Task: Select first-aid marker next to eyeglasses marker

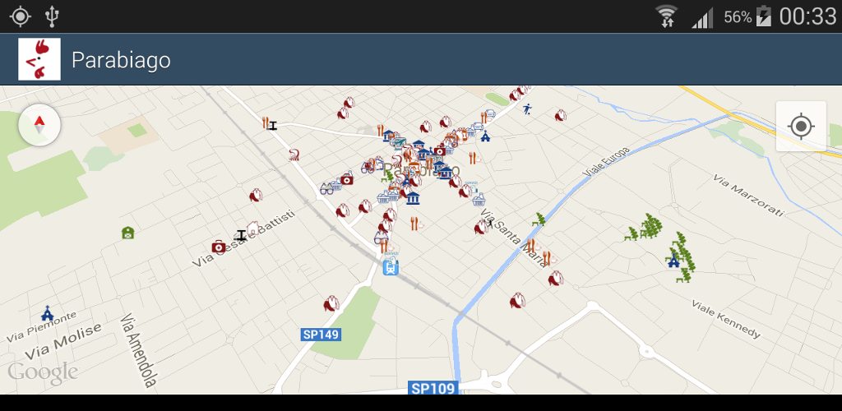Action: point(348,178)
